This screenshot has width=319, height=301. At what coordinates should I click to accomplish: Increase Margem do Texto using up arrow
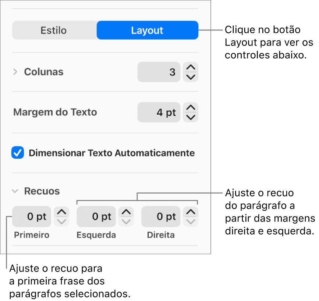[191, 107]
